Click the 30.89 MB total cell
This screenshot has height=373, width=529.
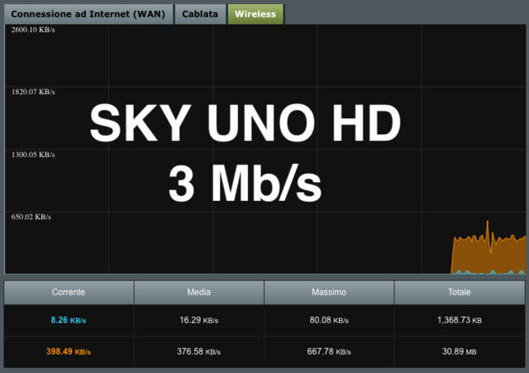point(460,351)
